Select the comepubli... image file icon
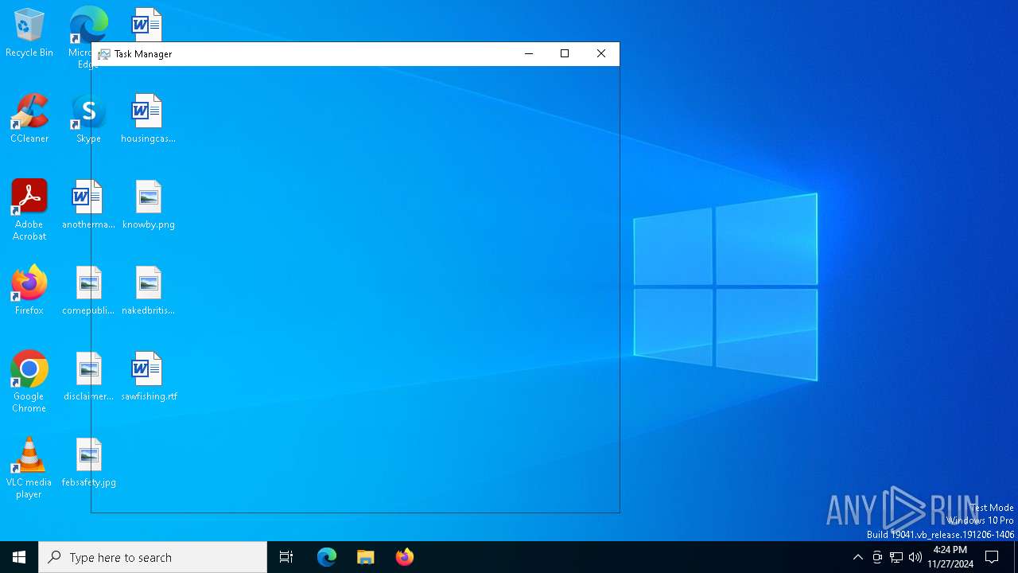 pos(89,291)
